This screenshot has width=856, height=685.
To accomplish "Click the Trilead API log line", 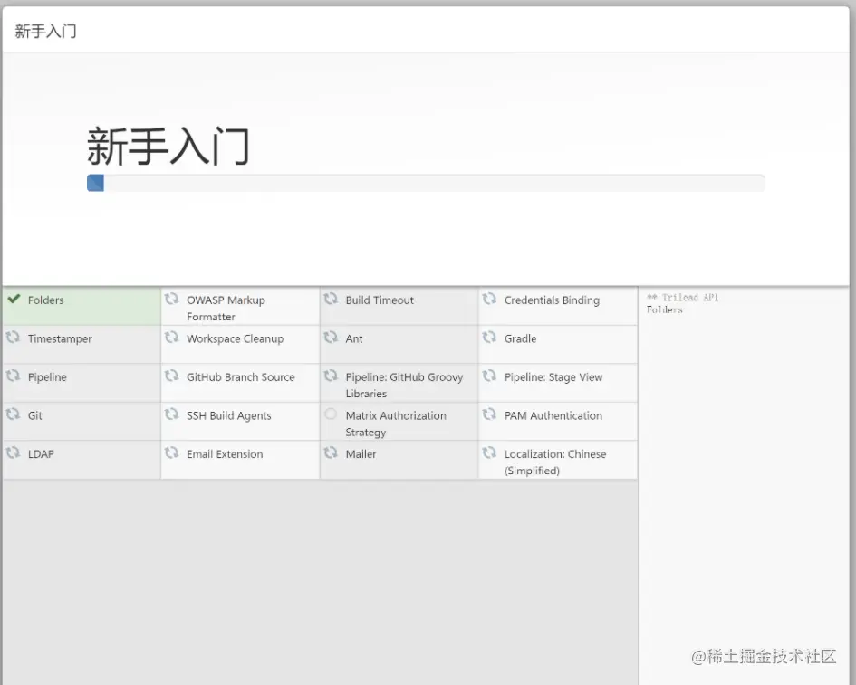I will [682, 297].
